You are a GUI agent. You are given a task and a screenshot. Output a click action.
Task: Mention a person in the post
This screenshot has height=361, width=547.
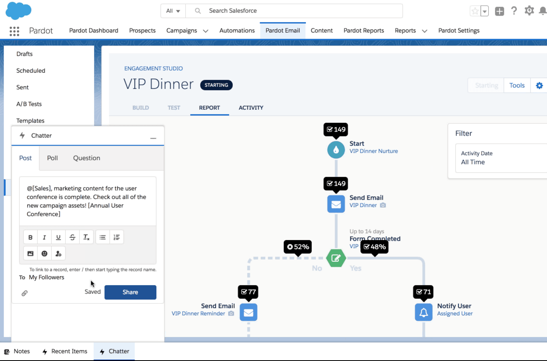tap(58, 253)
